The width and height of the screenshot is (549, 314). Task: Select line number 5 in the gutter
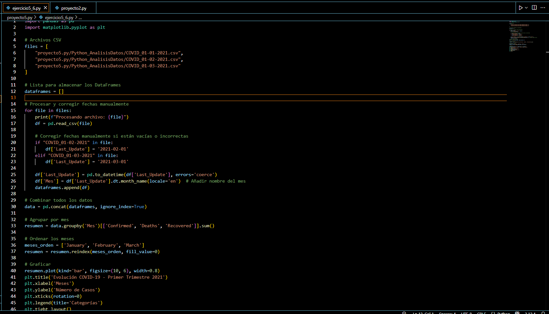(14, 46)
